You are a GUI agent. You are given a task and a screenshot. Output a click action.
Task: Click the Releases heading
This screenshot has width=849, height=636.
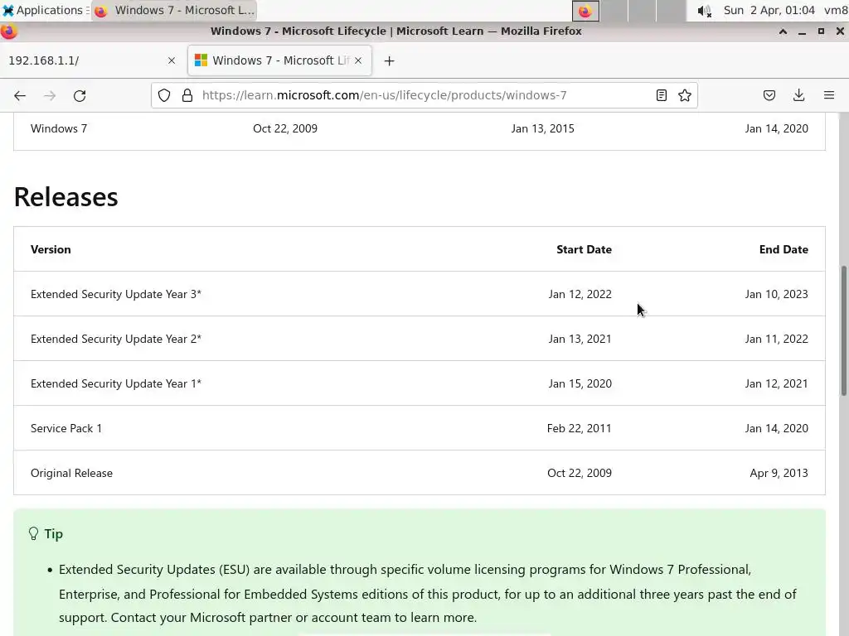click(x=65, y=197)
